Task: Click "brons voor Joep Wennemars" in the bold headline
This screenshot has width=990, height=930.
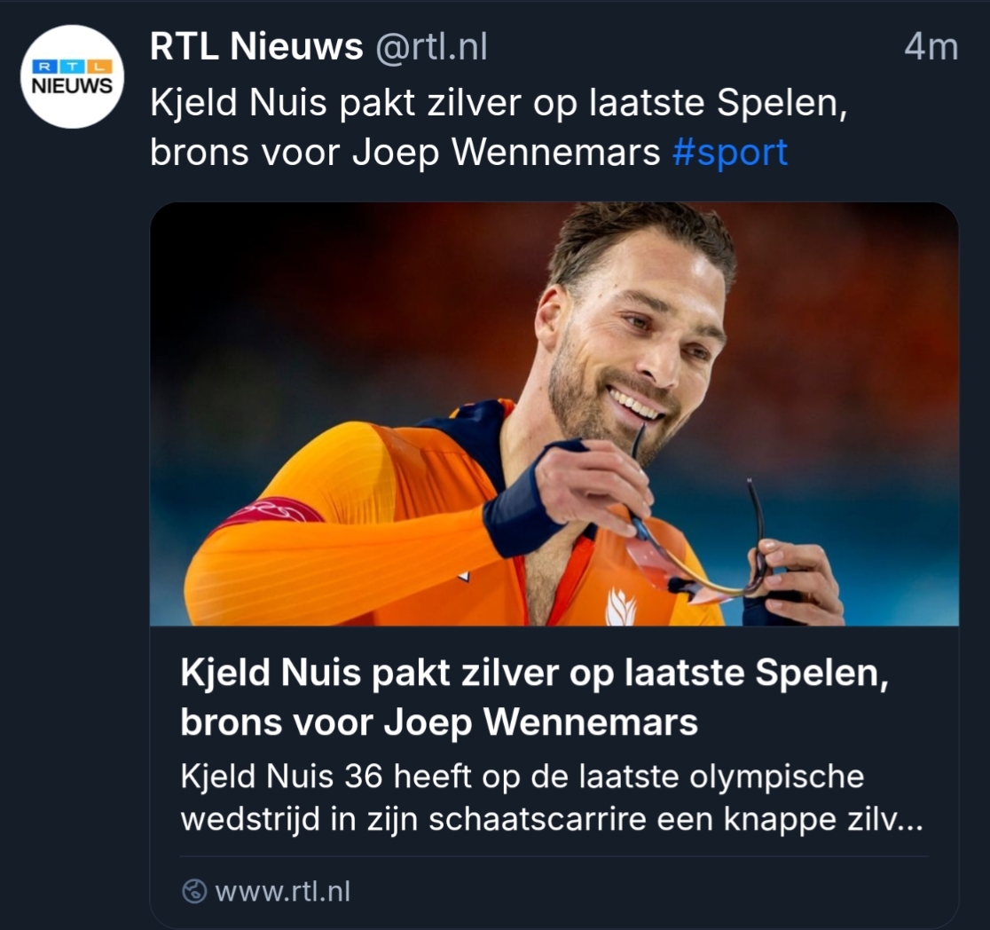Action: [x=439, y=723]
